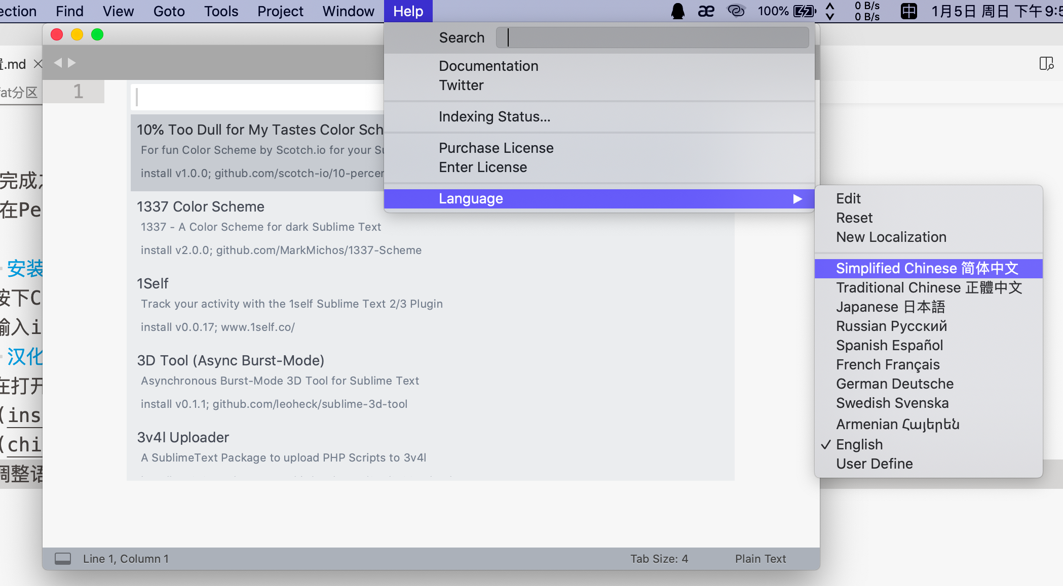The height and width of the screenshot is (586, 1063).
Task: Select Simplified Chinese 简体中文 language
Action: click(x=928, y=268)
